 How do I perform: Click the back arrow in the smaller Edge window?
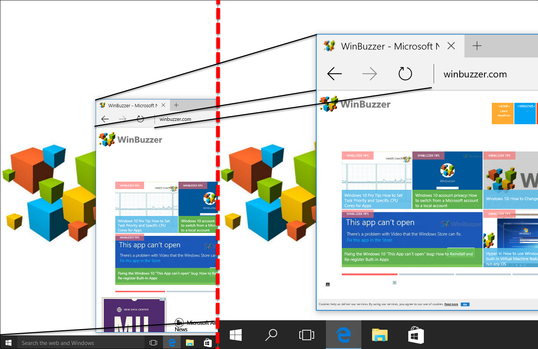[x=105, y=119]
